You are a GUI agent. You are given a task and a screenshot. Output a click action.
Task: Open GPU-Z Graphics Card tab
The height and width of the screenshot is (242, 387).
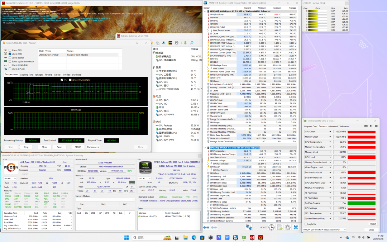[x=310, y=127]
